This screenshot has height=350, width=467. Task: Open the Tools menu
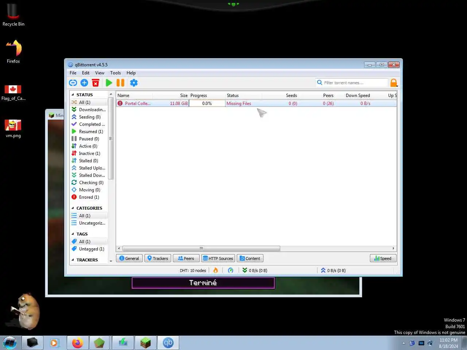(115, 73)
